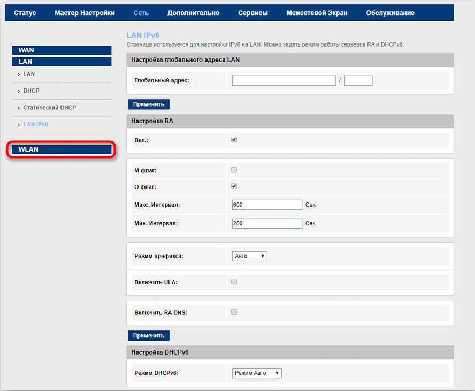
Task: Open the Статус tab
Action: click(x=25, y=13)
